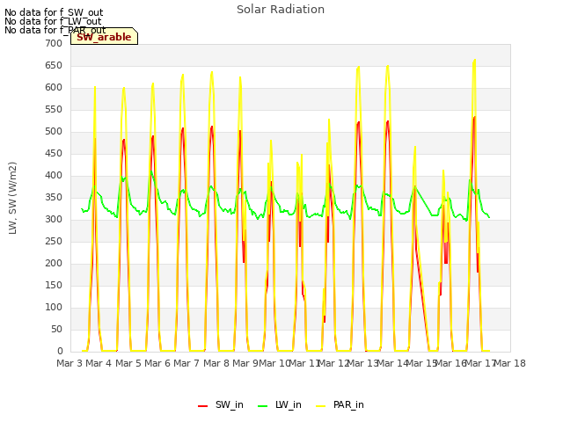Click the LW_in green legend swatch
This screenshot has width=563, height=422.
[262, 405]
